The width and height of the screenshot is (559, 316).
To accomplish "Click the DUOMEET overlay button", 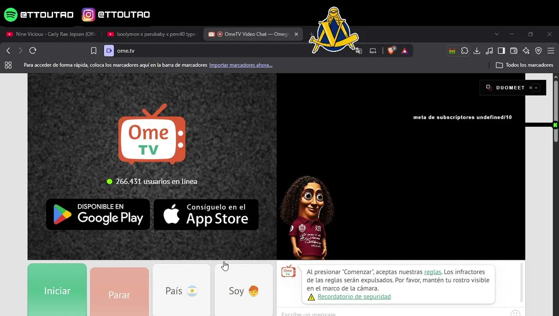I will pyautogui.click(x=513, y=88).
